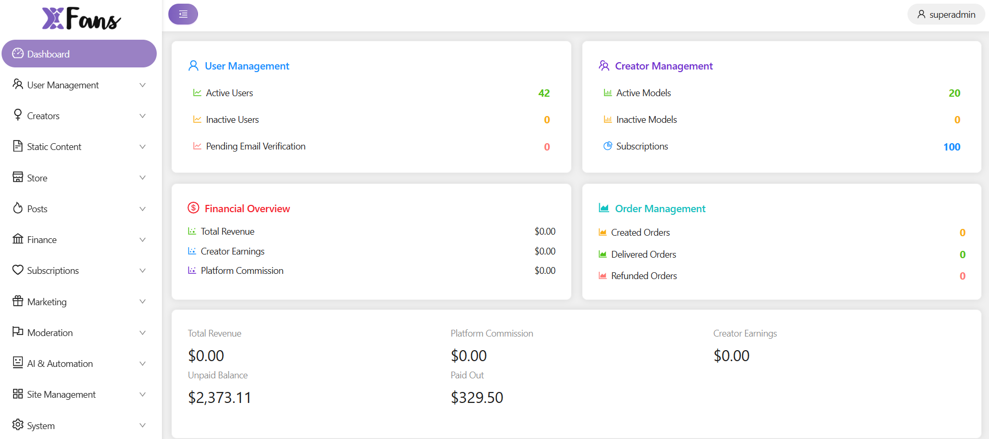Select Store in the sidebar

[x=79, y=178]
